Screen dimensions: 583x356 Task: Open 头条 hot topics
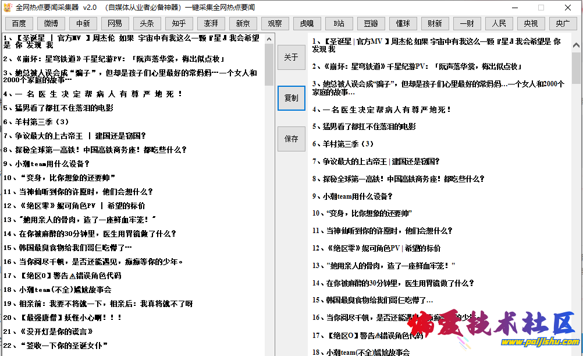point(147,23)
